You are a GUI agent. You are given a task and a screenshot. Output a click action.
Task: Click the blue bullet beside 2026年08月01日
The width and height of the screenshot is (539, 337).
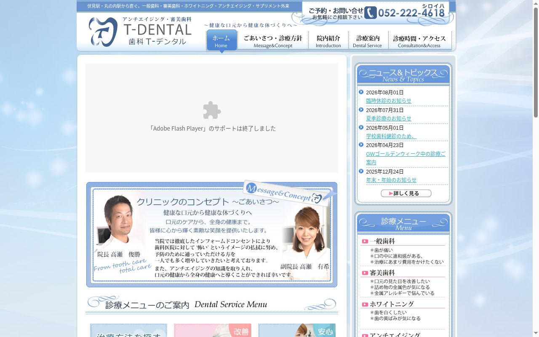(x=361, y=92)
